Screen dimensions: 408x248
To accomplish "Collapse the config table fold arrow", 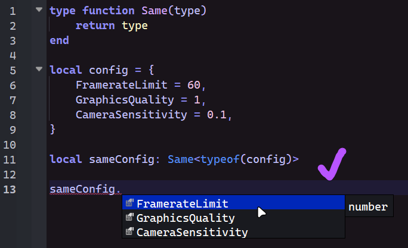I will tap(39, 70).
